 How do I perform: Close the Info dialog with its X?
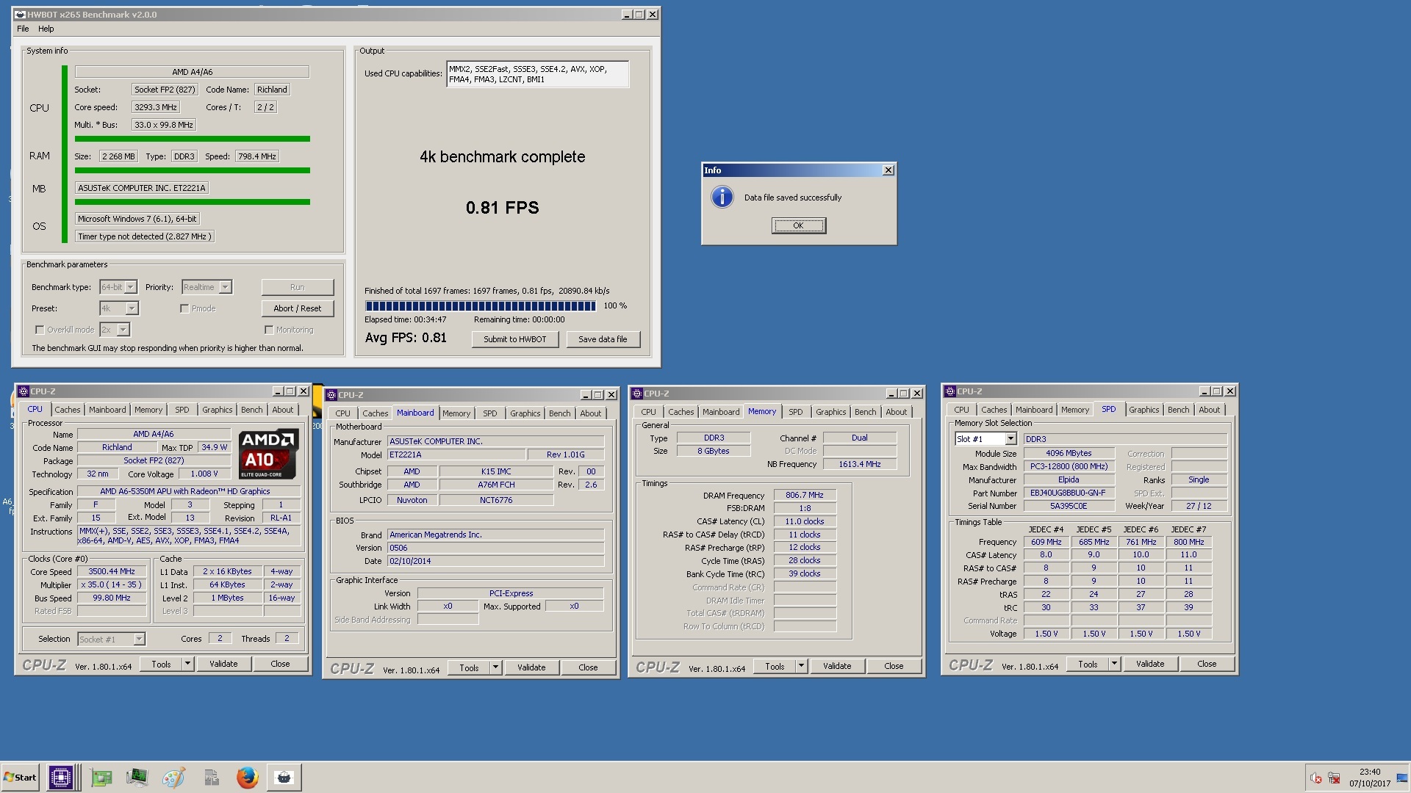tap(888, 170)
